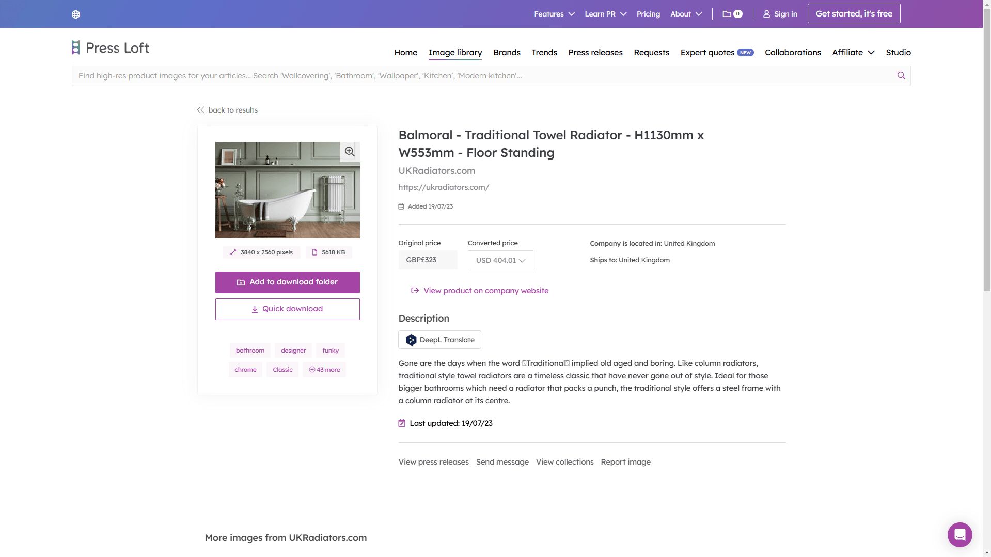The width and height of the screenshot is (991, 557).
Task: Click the file icon showing 5618 KB
Action: point(315,252)
